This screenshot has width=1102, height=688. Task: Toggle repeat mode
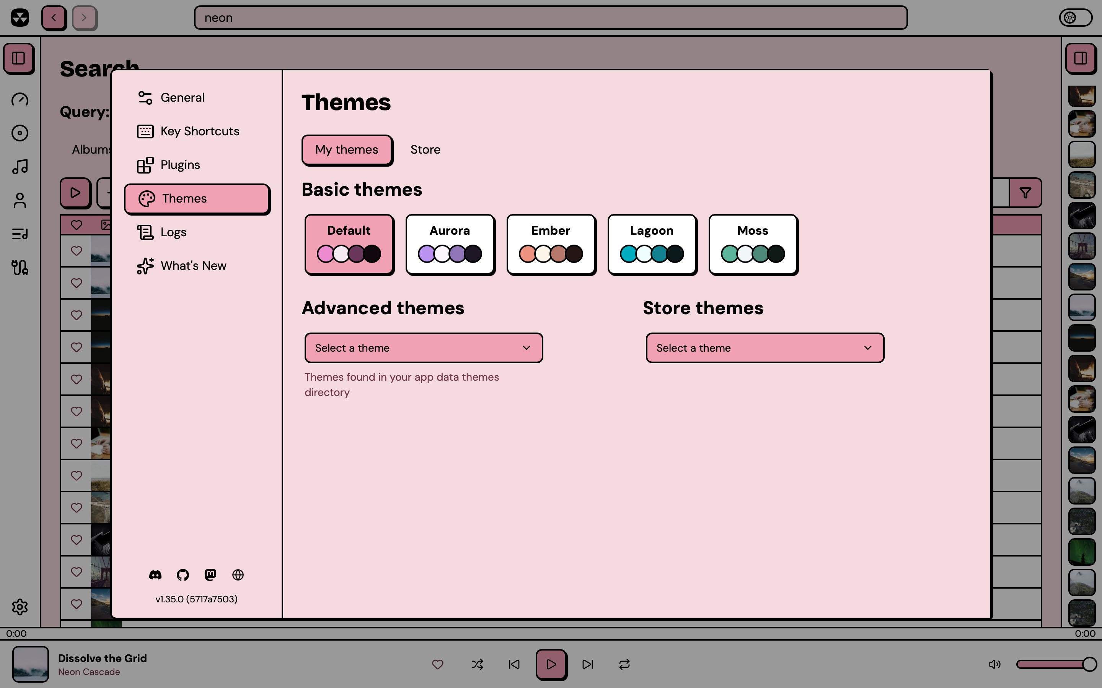pos(624,664)
